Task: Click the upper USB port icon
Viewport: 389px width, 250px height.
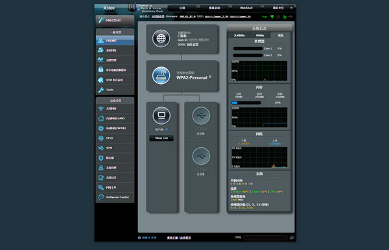Action: pyautogui.click(x=201, y=116)
